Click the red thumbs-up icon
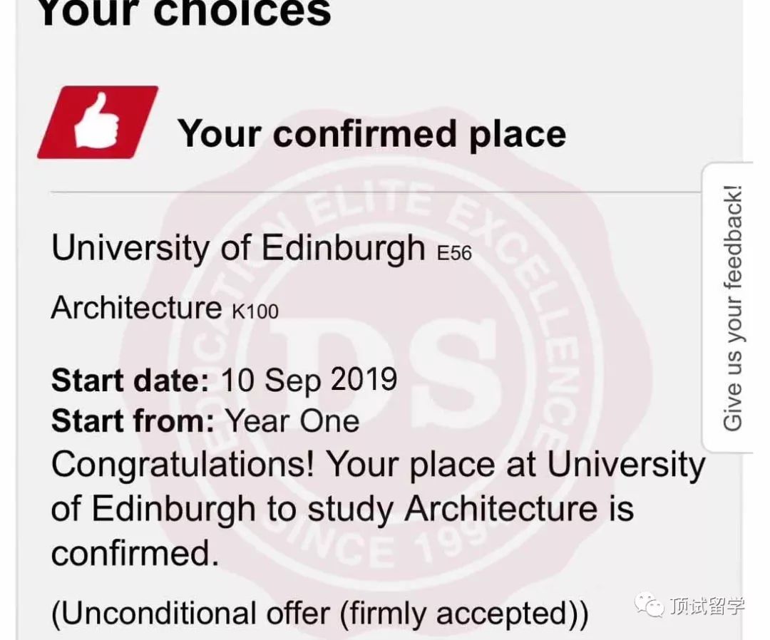Image resolution: width=770 pixels, height=640 pixels. 98,122
